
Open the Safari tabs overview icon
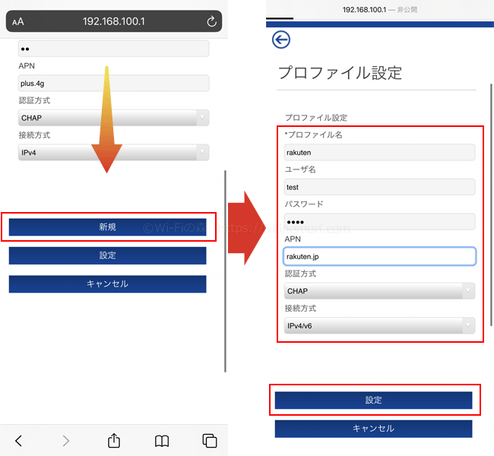(210, 441)
